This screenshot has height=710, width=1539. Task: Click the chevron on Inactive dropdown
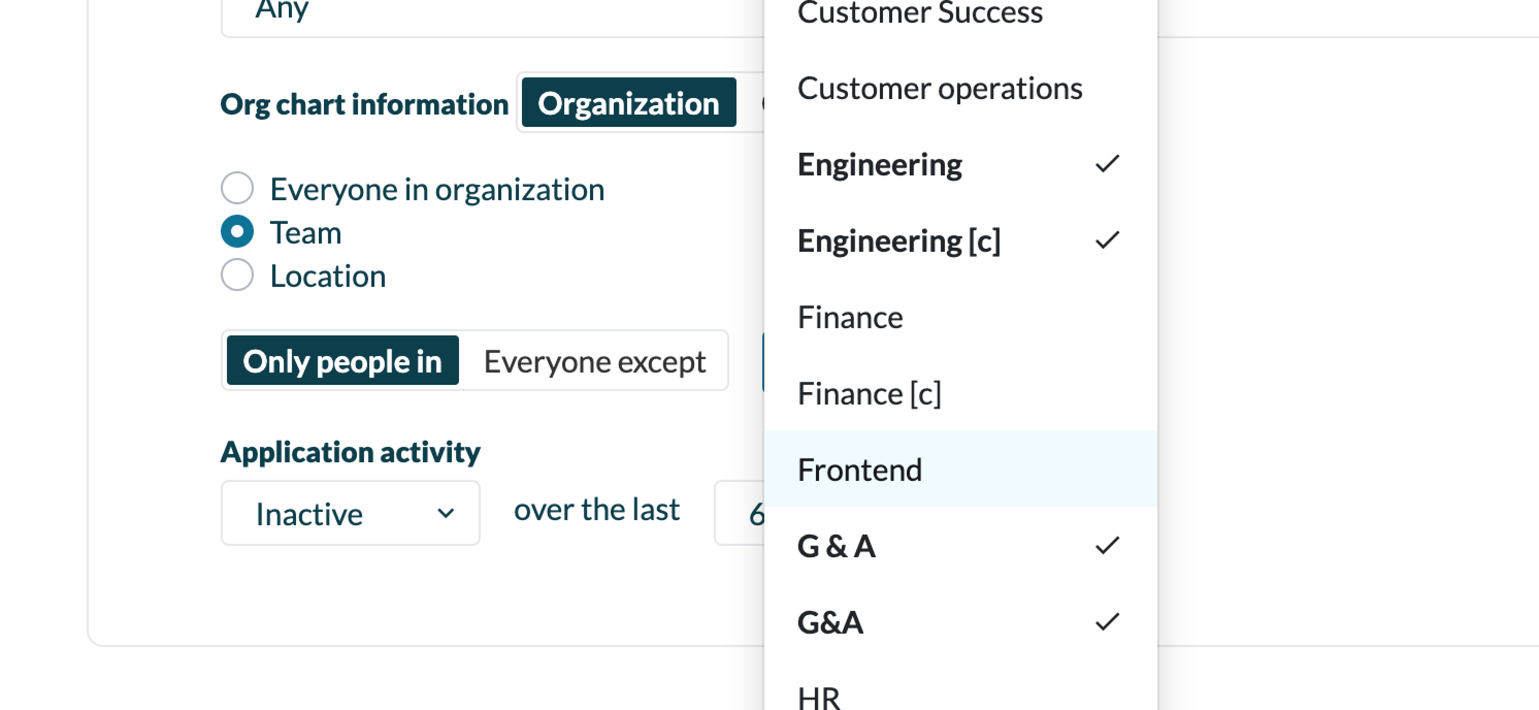tap(446, 513)
